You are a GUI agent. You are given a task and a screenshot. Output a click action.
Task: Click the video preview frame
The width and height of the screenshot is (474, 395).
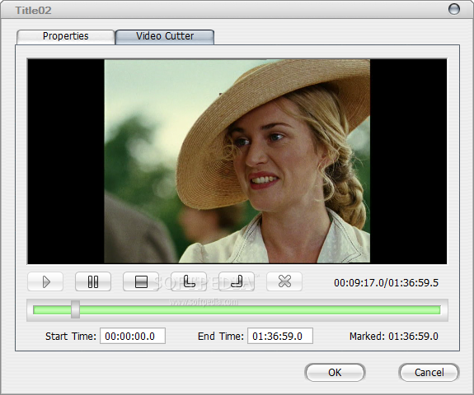pos(237,161)
